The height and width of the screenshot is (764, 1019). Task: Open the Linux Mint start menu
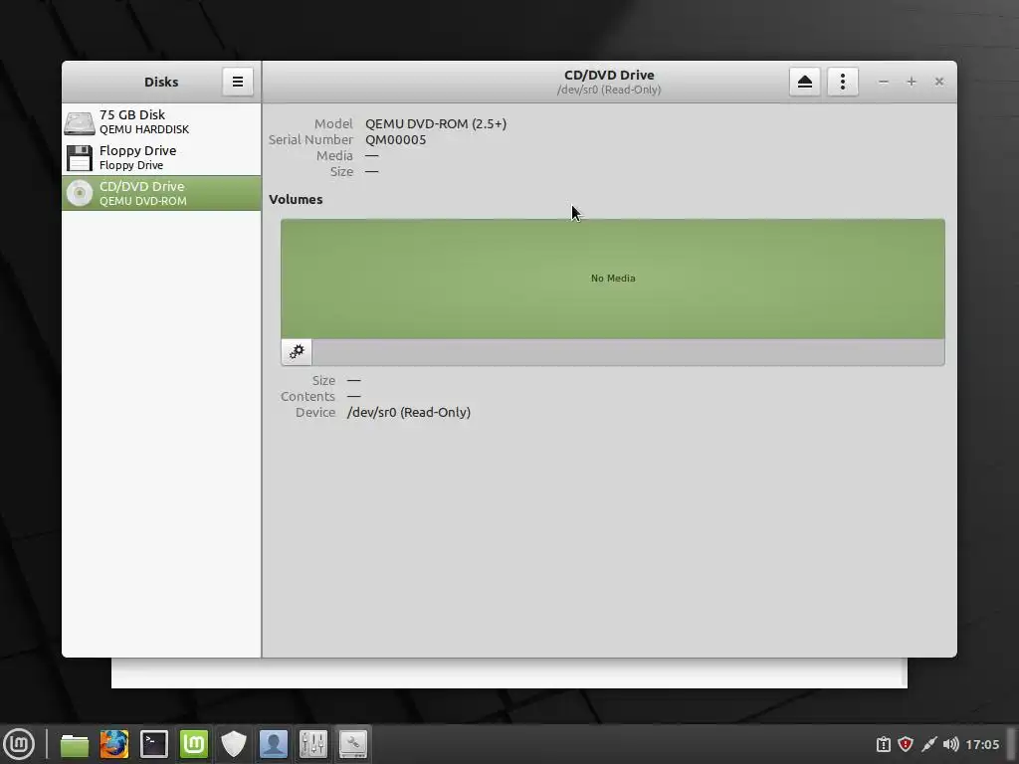point(19,744)
